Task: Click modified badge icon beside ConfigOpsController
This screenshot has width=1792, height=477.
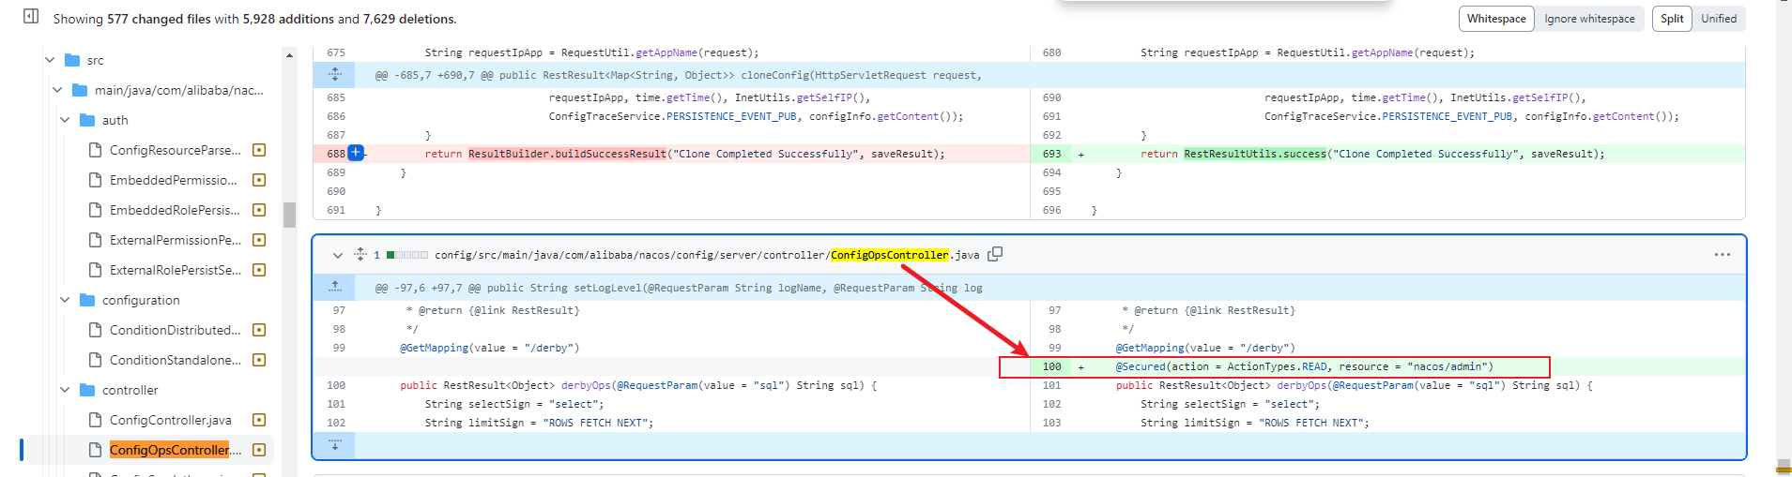Action: click(x=260, y=450)
